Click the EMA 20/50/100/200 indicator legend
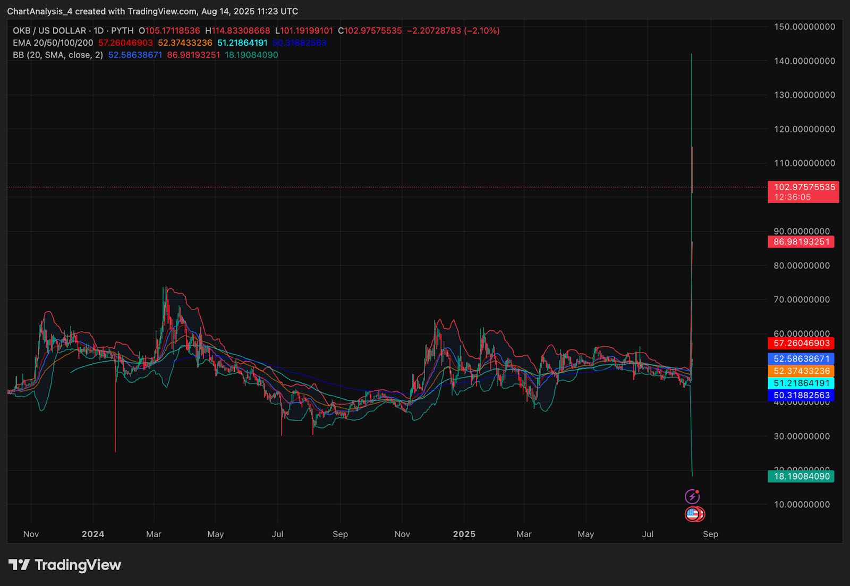The image size is (850, 586). pyautogui.click(x=53, y=43)
